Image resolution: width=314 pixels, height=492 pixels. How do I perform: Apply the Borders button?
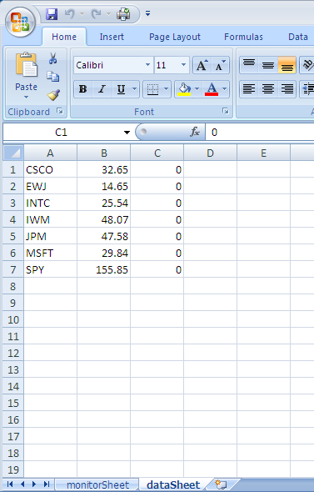click(153, 89)
